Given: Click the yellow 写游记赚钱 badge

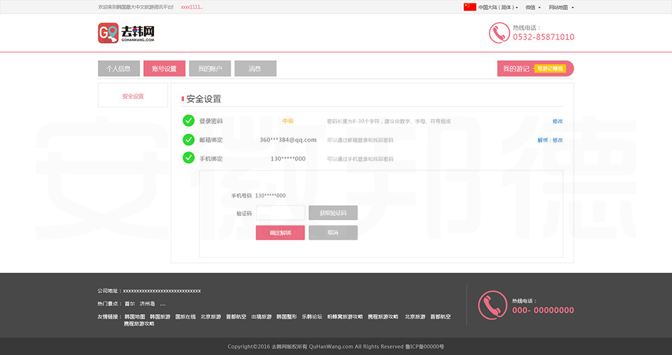Looking at the screenshot, I should (x=550, y=68).
